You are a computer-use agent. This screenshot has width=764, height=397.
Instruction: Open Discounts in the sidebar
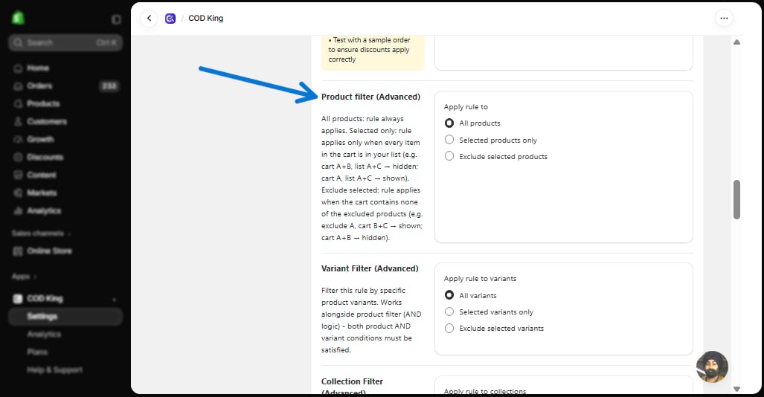click(x=45, y=158)
